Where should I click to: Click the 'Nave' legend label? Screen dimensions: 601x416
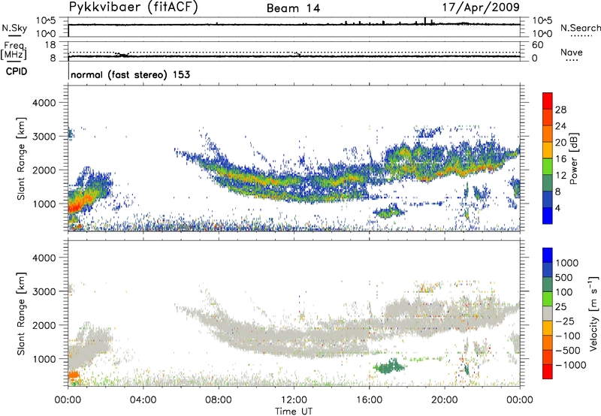coord(571,52)
